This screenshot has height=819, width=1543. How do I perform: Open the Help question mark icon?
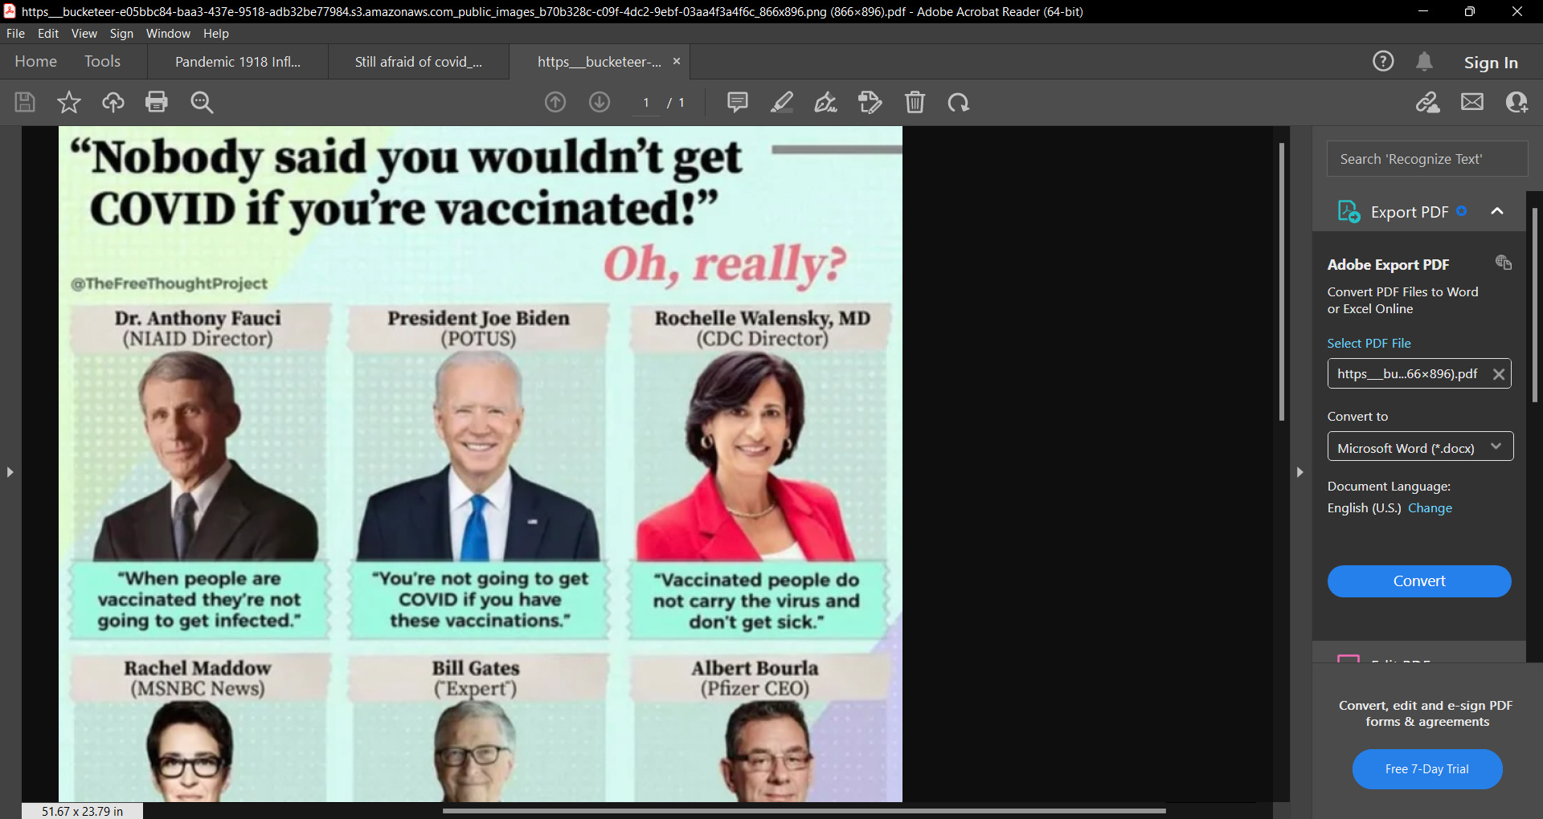tap(1383, 61)
